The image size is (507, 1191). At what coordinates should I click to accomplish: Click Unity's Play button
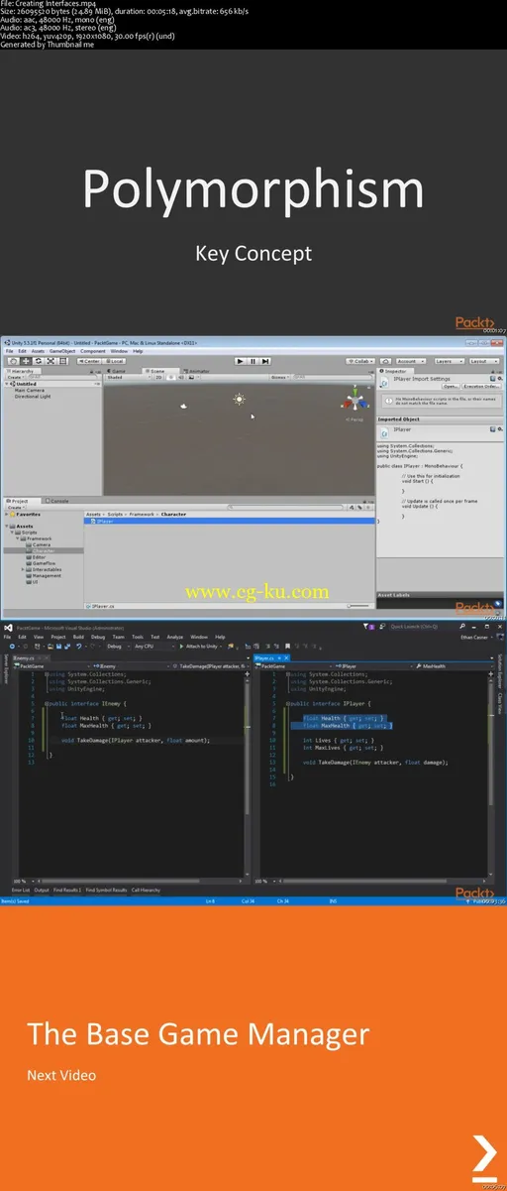click(x=241, y=361)
